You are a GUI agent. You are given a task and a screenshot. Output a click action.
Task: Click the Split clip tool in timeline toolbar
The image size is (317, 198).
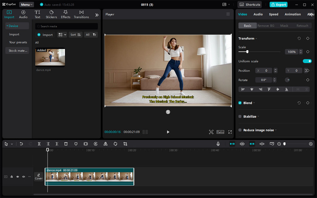(39, 144)
